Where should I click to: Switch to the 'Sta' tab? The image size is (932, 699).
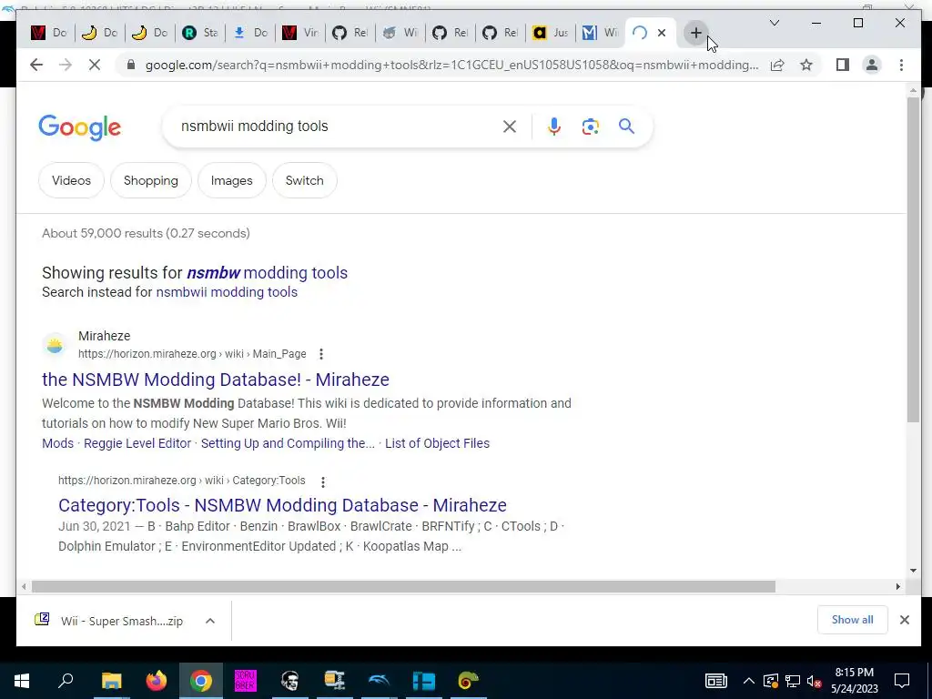[x=199, y=33]
